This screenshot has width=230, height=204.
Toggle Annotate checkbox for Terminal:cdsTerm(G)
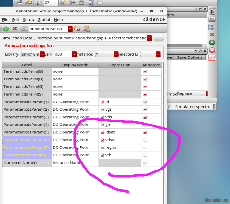tap(145, 87)
